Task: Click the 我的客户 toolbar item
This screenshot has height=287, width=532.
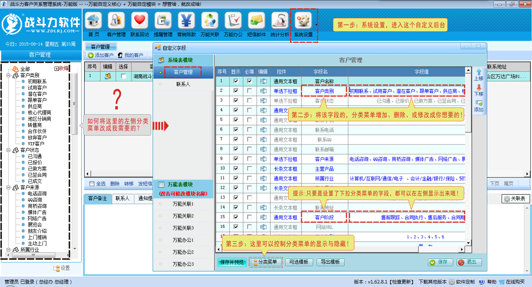Action: click(130, 55)
